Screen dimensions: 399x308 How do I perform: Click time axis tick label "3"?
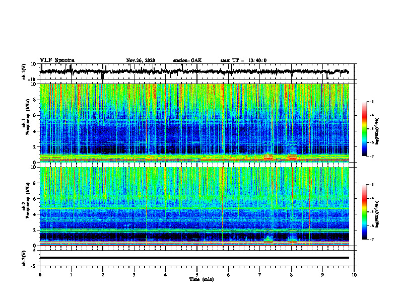point(134,275)
